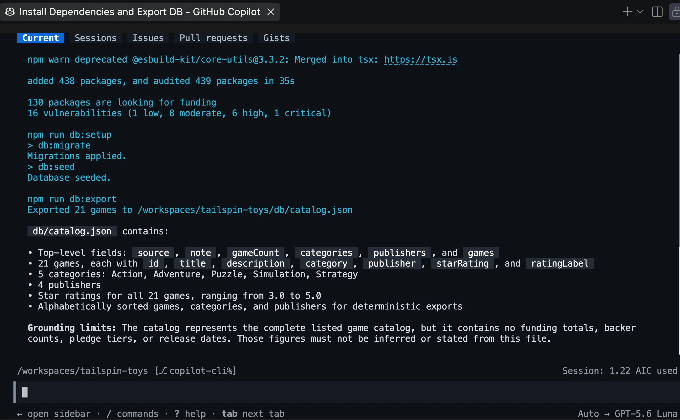The image size is (680, 420).
Task: Click the '/ commands' hint
Action: click(x=132, y=414)
